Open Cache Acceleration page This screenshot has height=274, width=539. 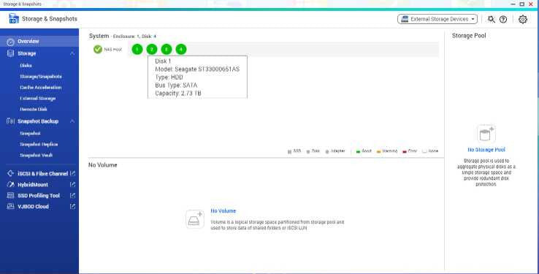(x=41, y=88)
